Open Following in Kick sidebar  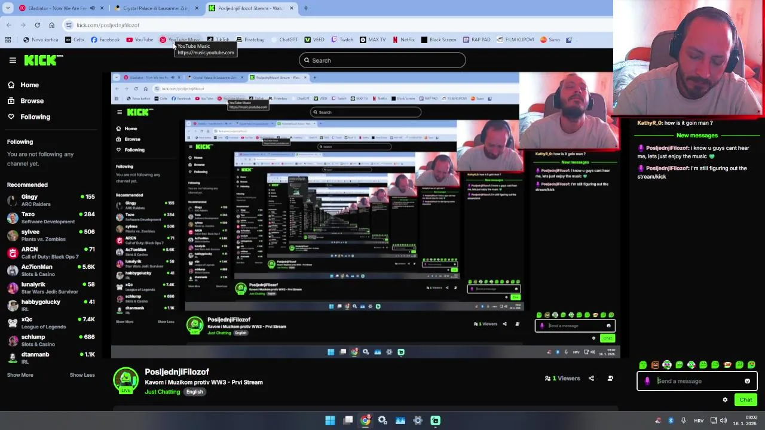coord(29,117)
